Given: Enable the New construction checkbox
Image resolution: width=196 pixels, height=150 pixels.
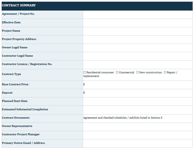Looking at the screenshot, I should point(137,72).
